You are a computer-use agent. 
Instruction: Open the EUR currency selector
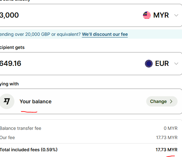tap(162, 64)
